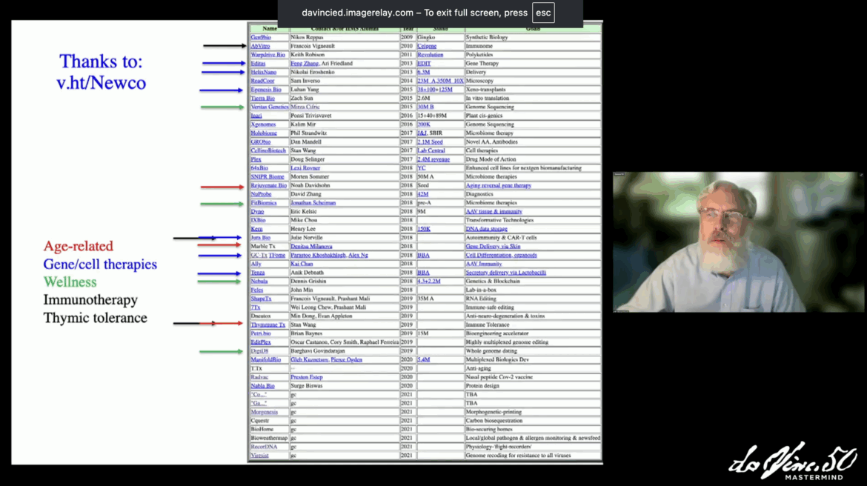Open the Warpdrive Bio link

click(x=268, y=55)
